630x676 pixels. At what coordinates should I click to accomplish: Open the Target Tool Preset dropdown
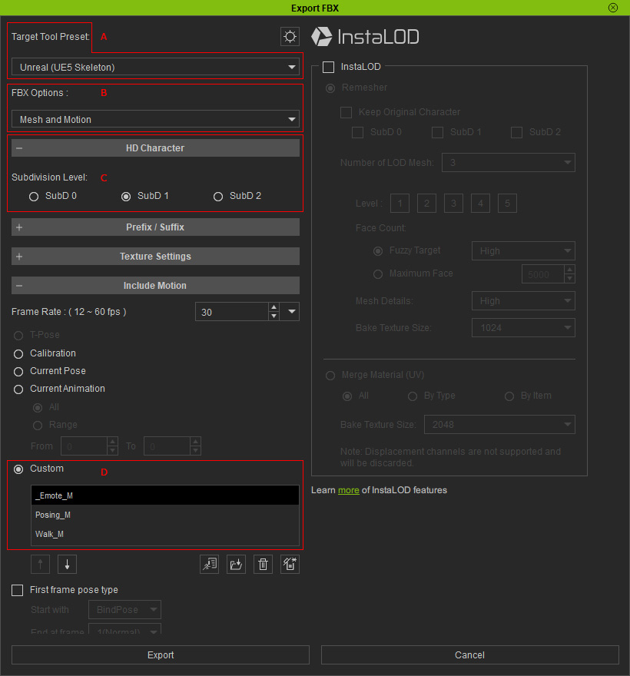(155, 68)
